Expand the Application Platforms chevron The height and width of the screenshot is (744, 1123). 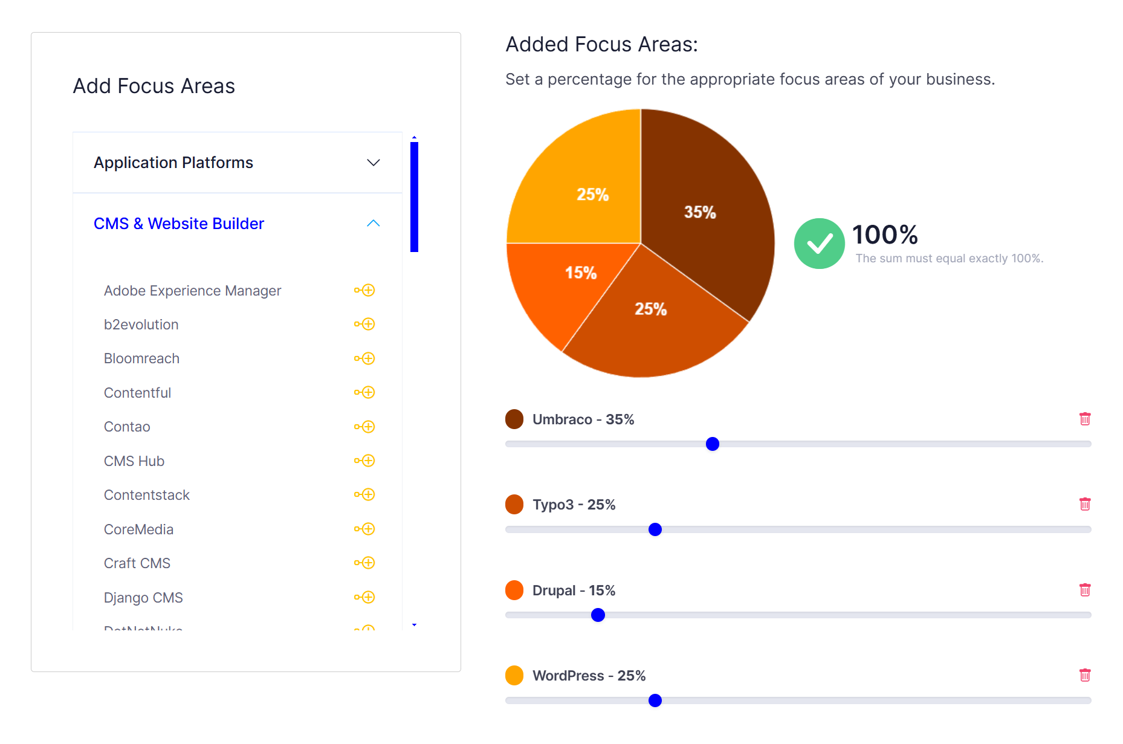coord(374,163)
